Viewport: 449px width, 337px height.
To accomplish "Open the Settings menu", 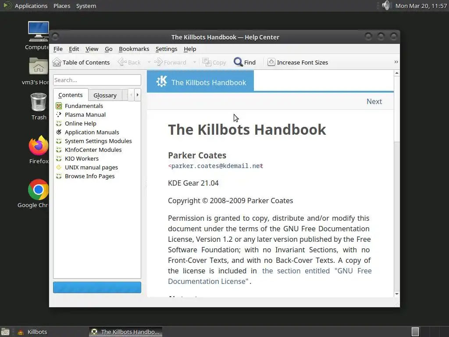I will coord(166,49).
